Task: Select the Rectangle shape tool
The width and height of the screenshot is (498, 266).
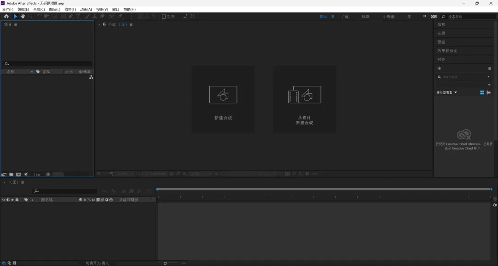Action: pyautogui.click(x=63, y=16)
